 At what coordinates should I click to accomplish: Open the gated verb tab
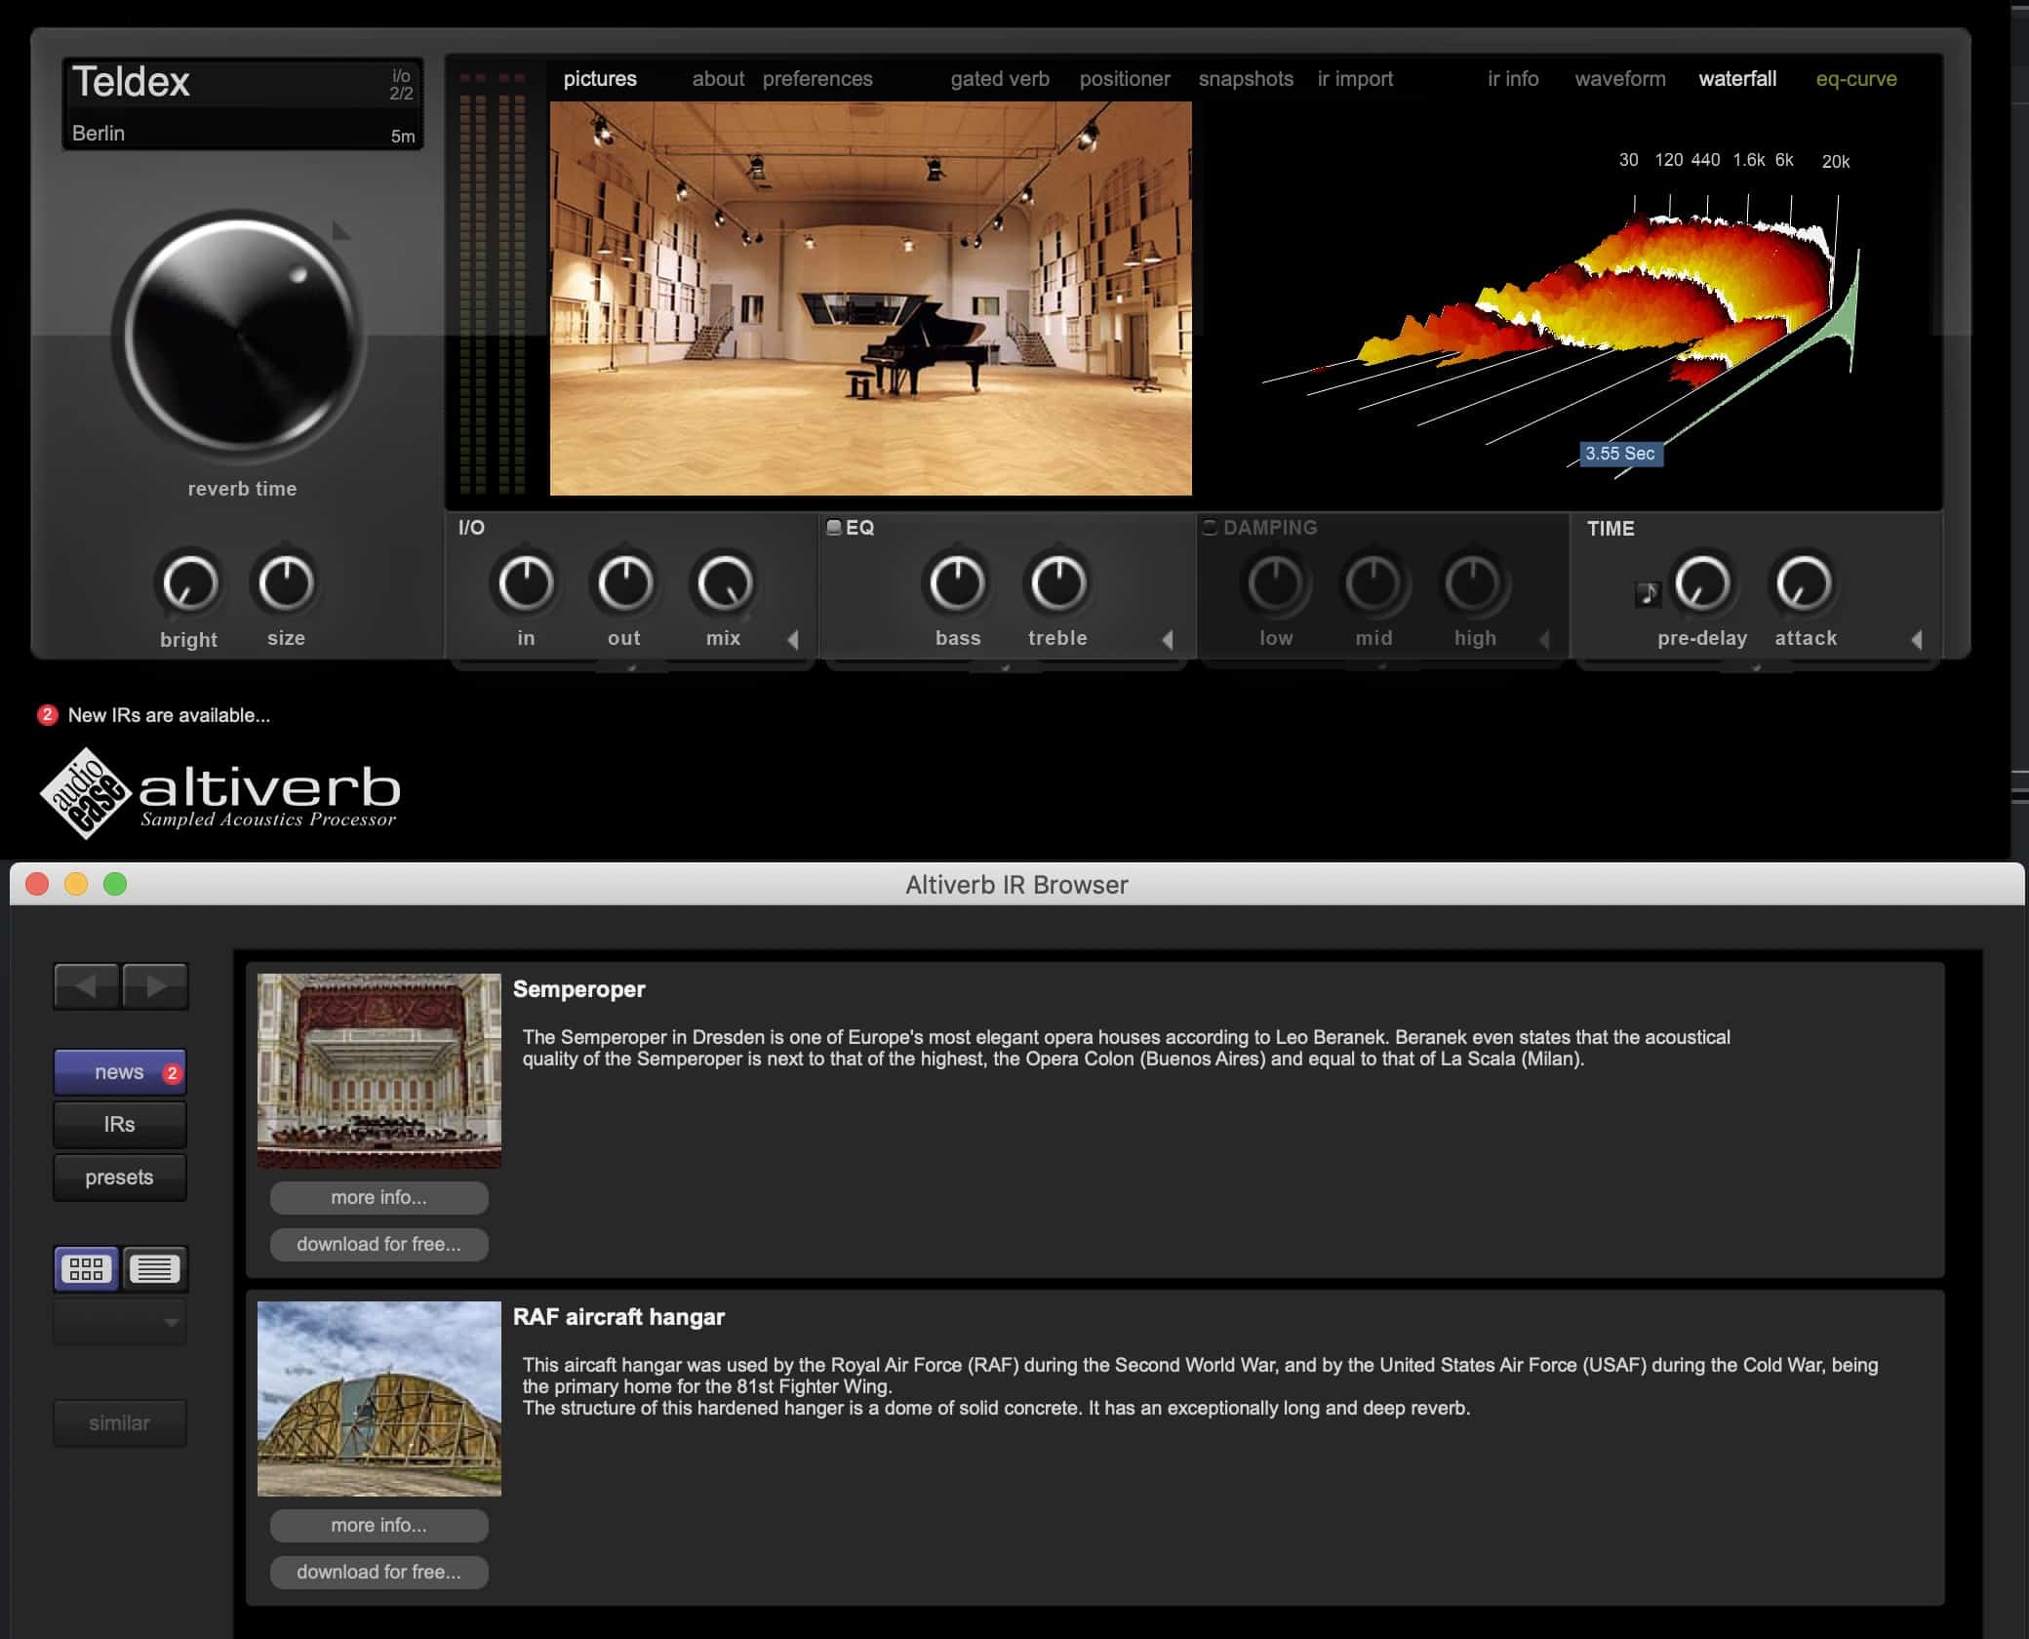pyautogui.click(x=1000, y=79)
